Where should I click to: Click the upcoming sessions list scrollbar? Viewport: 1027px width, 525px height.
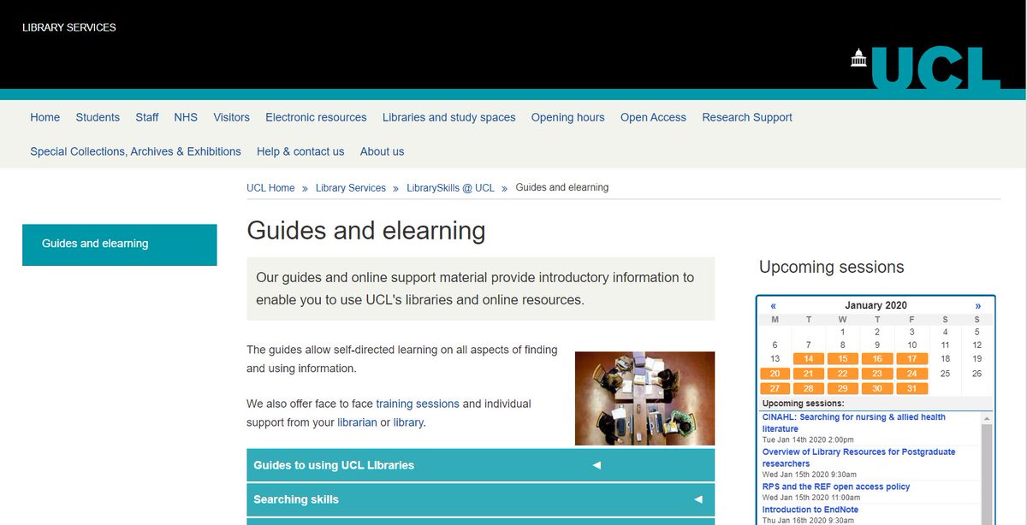(x=986, y=468)
